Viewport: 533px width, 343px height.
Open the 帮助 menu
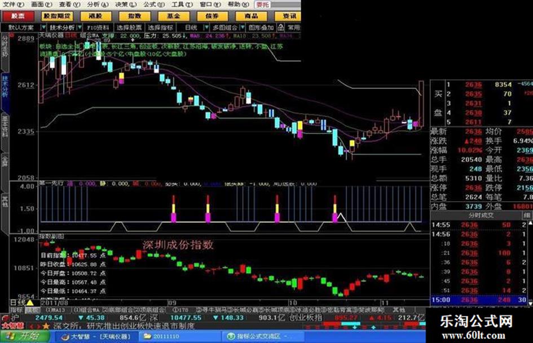pyautogui.click(x=238, y=5)
